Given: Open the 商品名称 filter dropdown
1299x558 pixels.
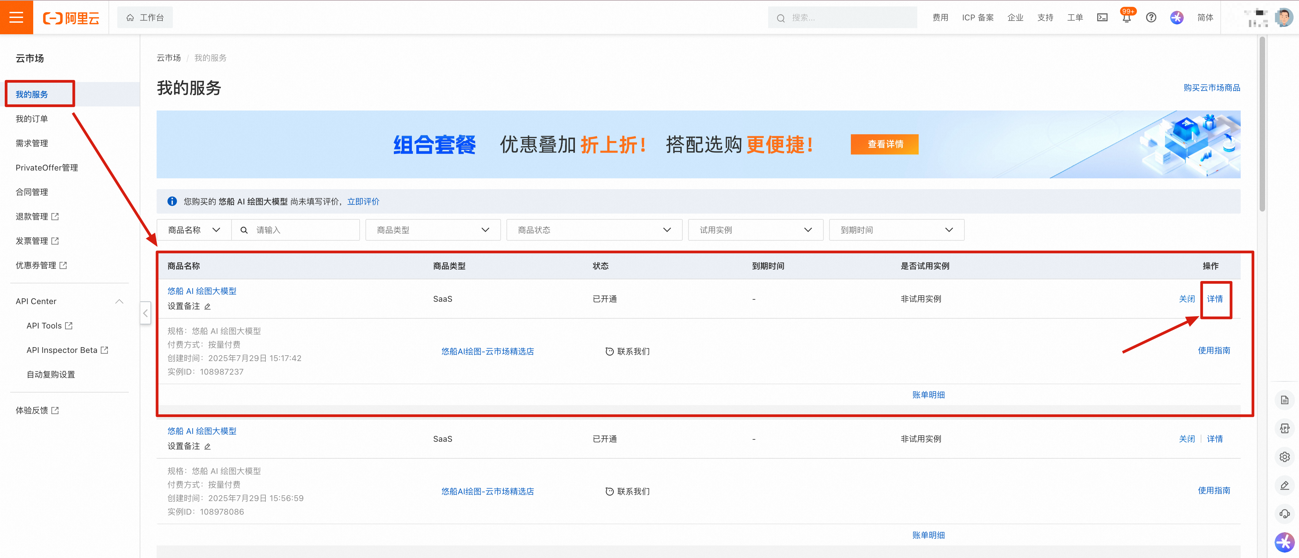Looking at the screenshot, I should 194,230.
